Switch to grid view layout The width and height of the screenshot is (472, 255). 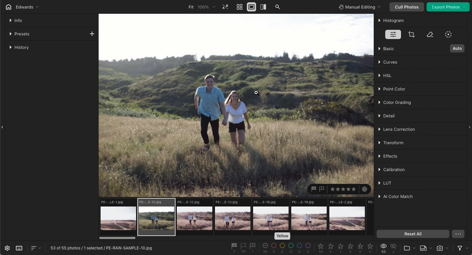240,7
